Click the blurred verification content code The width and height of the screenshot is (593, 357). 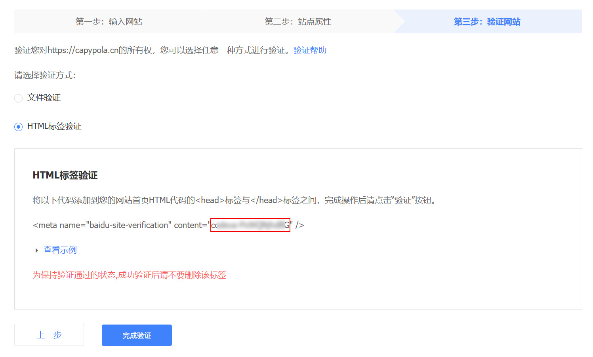pyautogui.click(x=250, y=225)
